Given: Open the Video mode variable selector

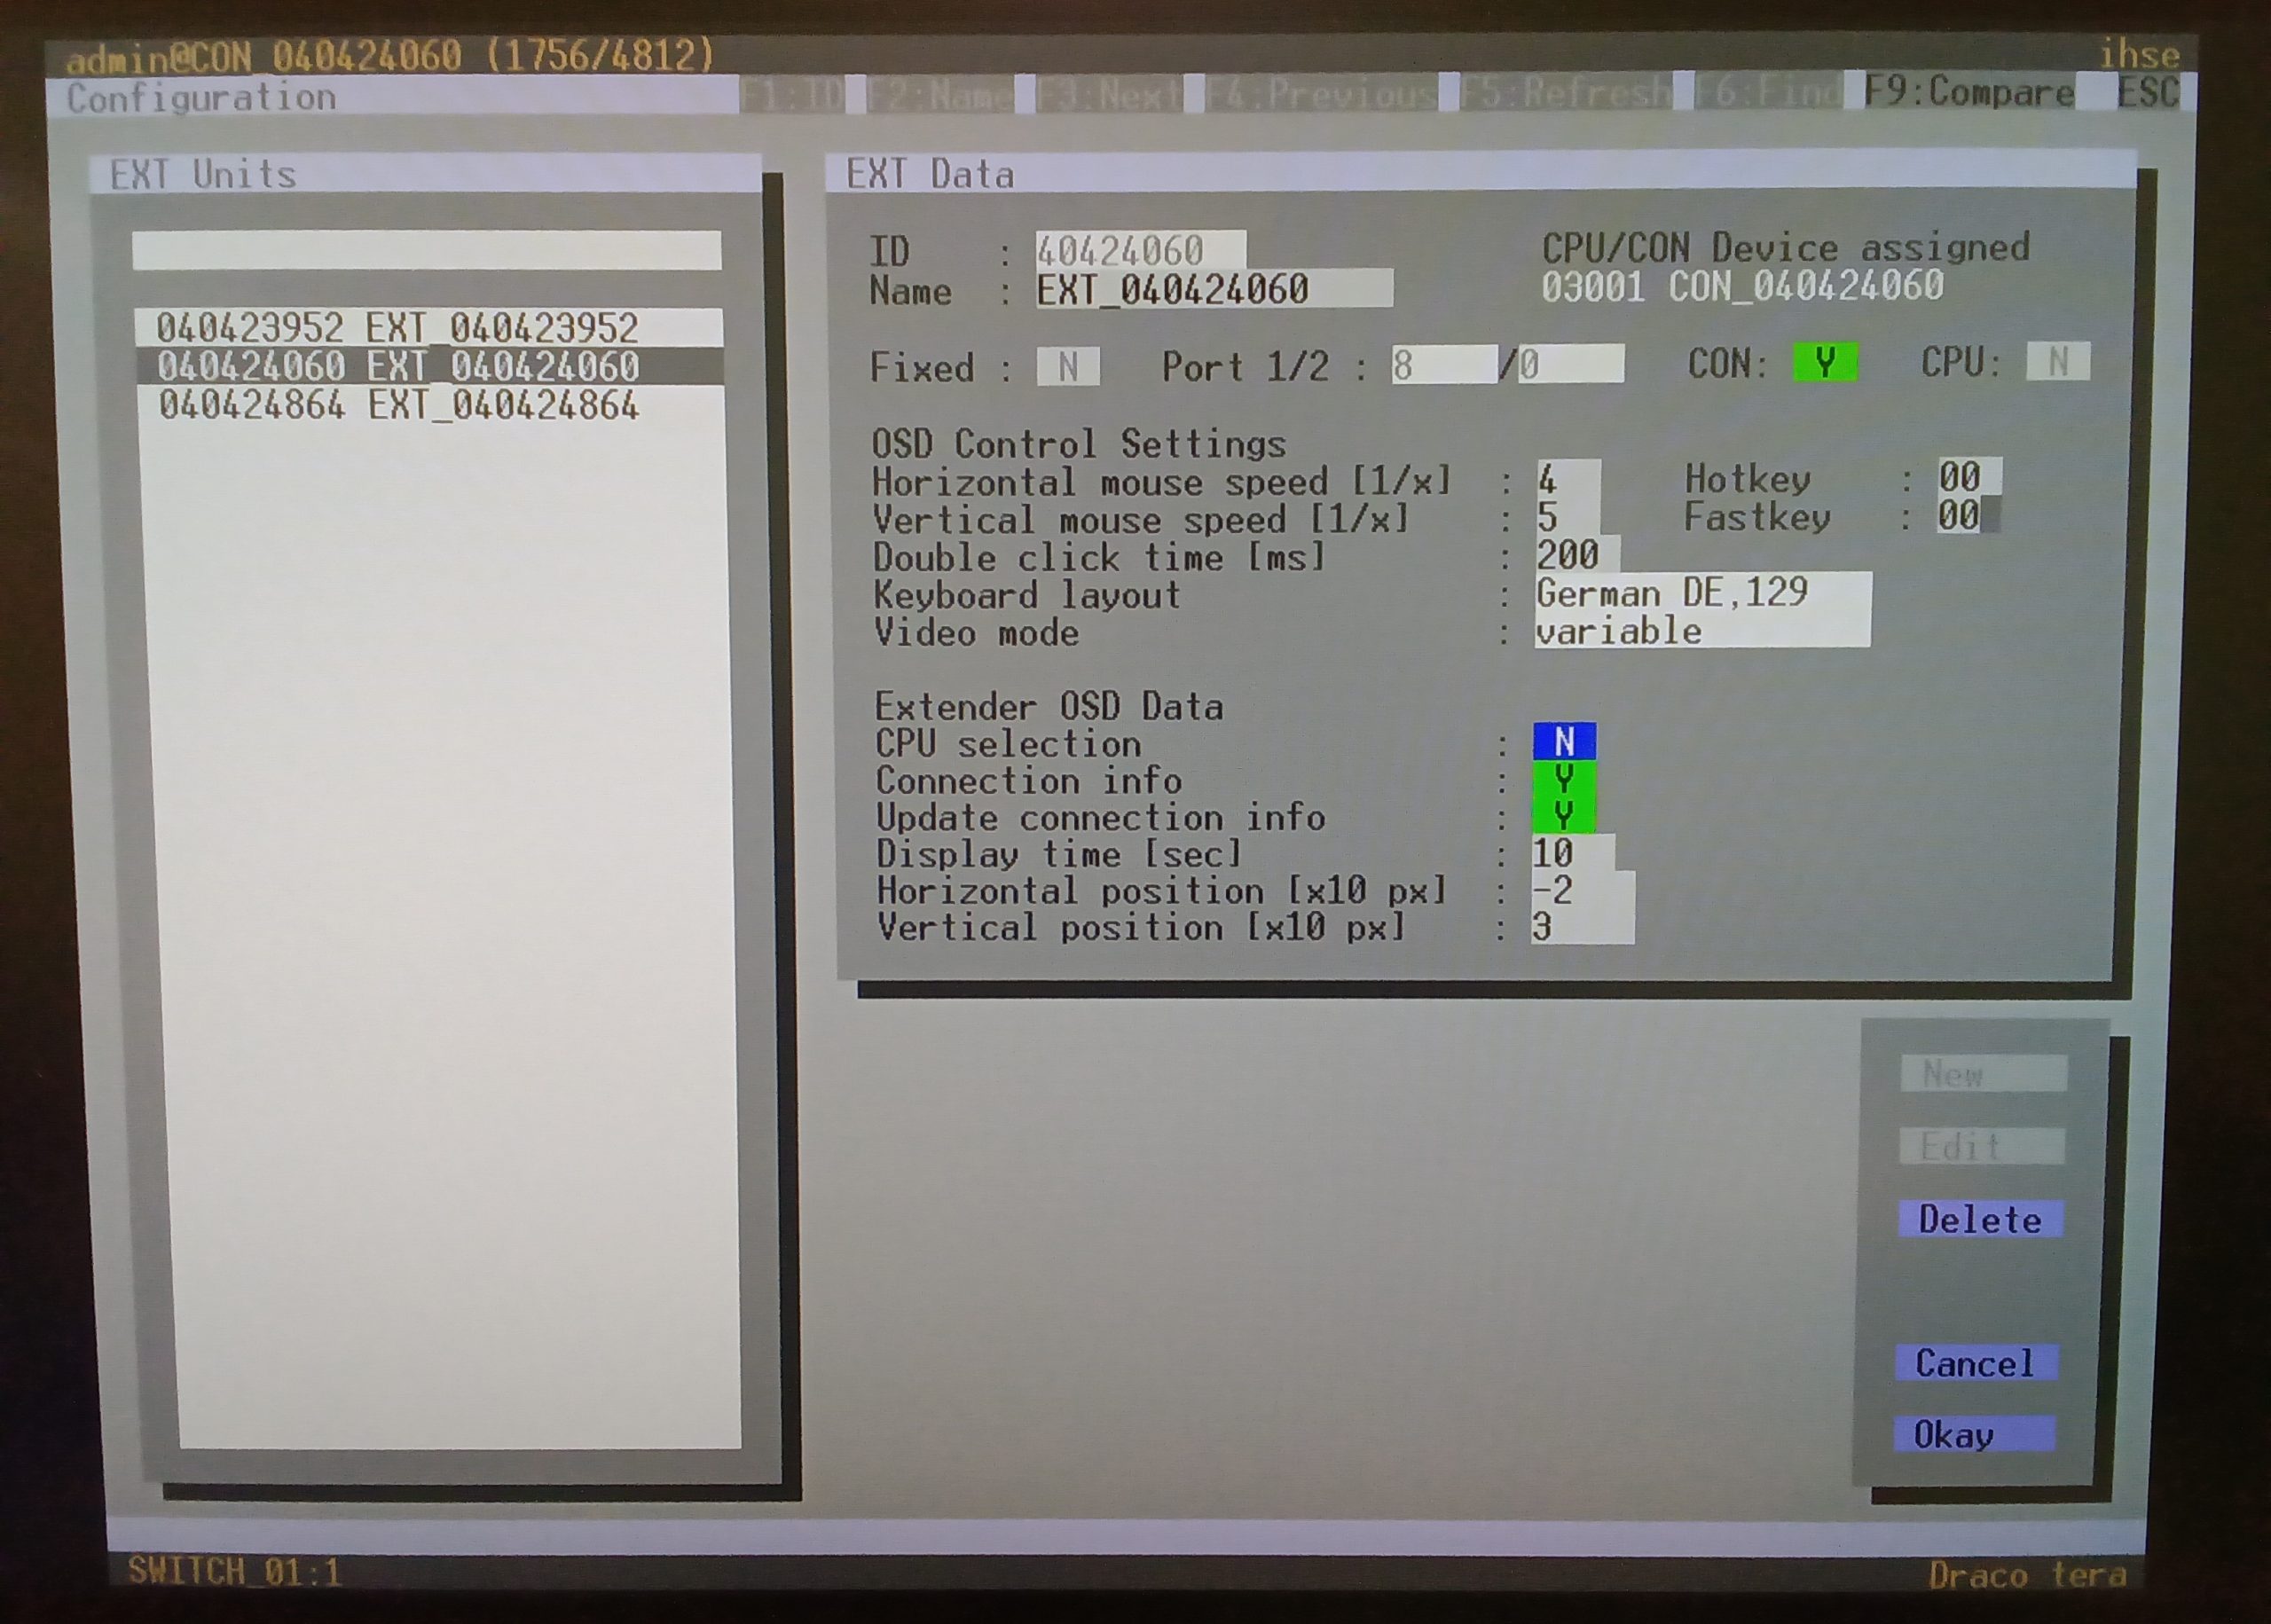Looking at the screenshot, I should click(1701, 631).
